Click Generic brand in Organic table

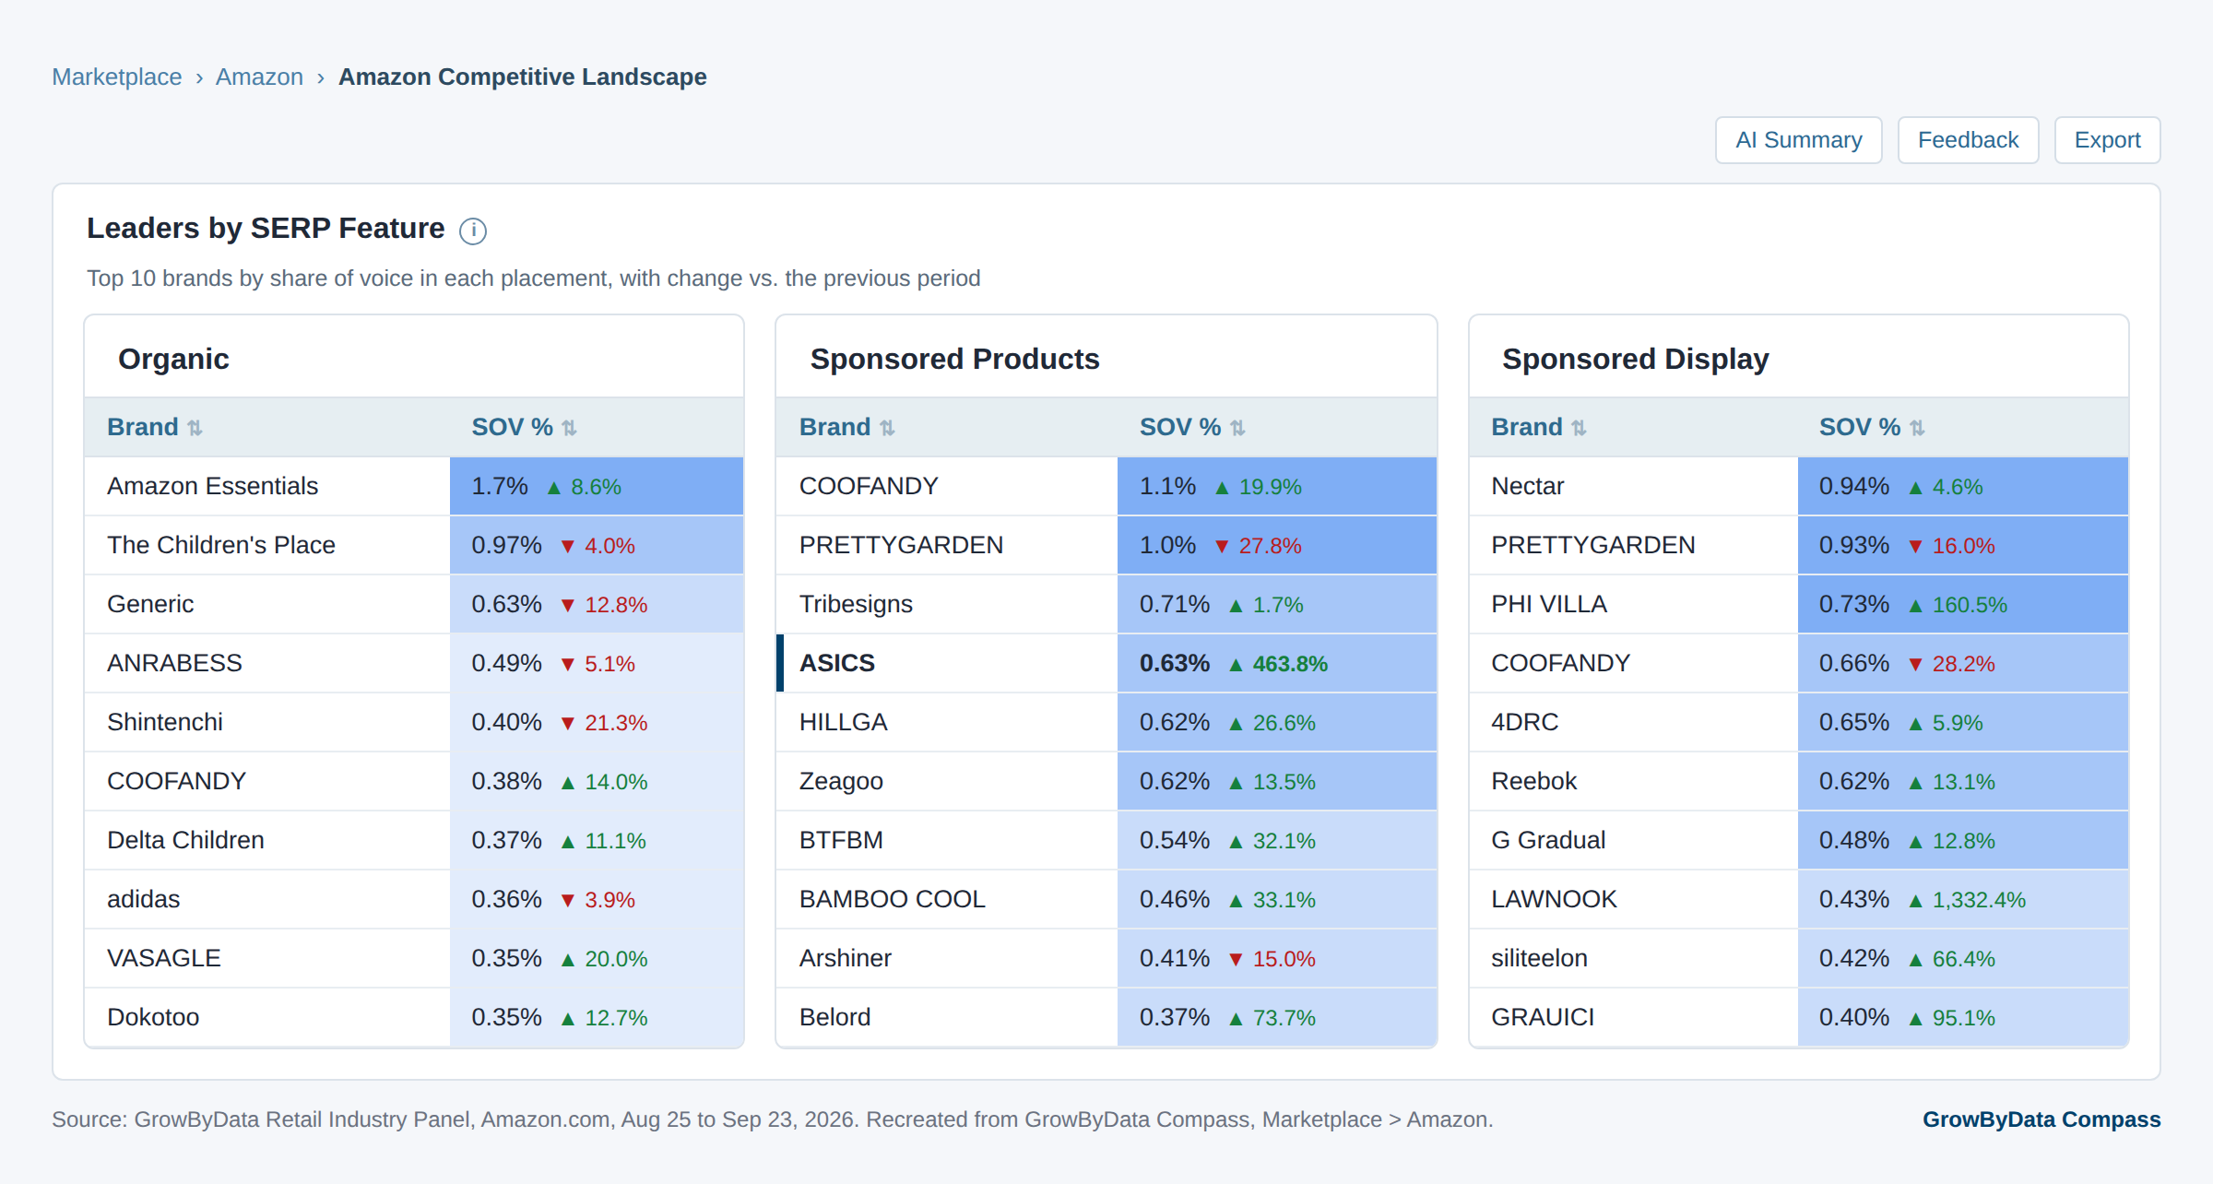pos(150,604)
